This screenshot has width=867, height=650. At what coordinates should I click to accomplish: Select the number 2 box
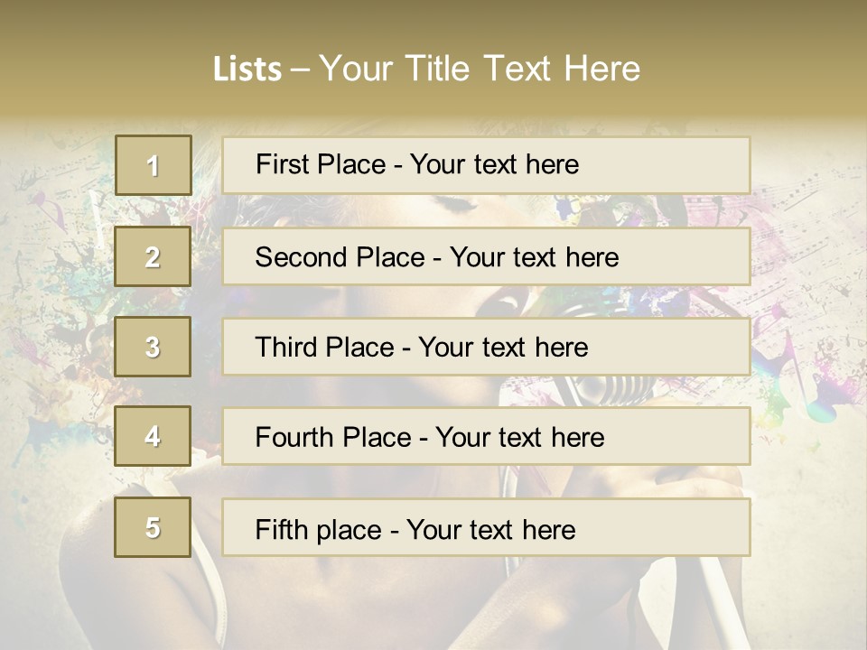tap(153, 256)
